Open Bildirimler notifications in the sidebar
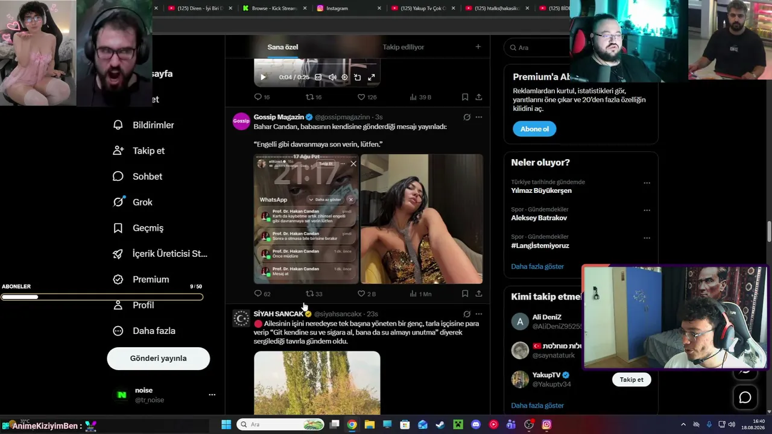 [x=144, y=125]
